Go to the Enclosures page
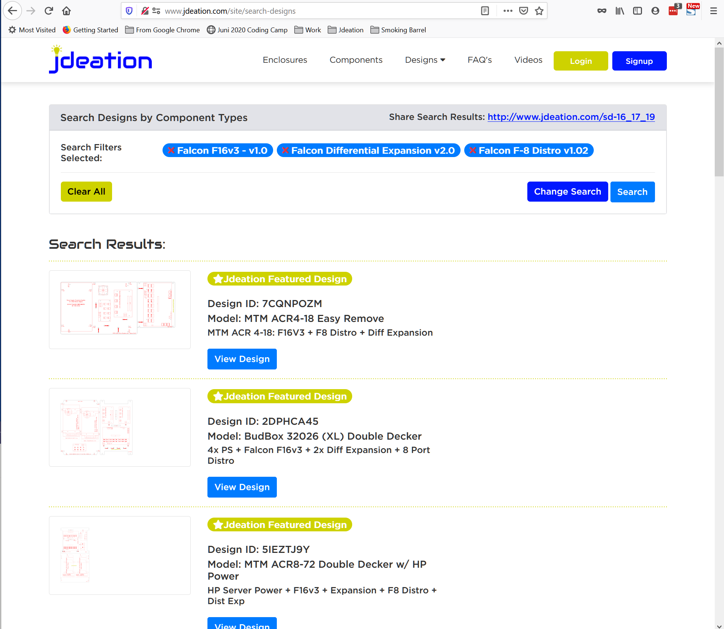 (x=285, y=60)
